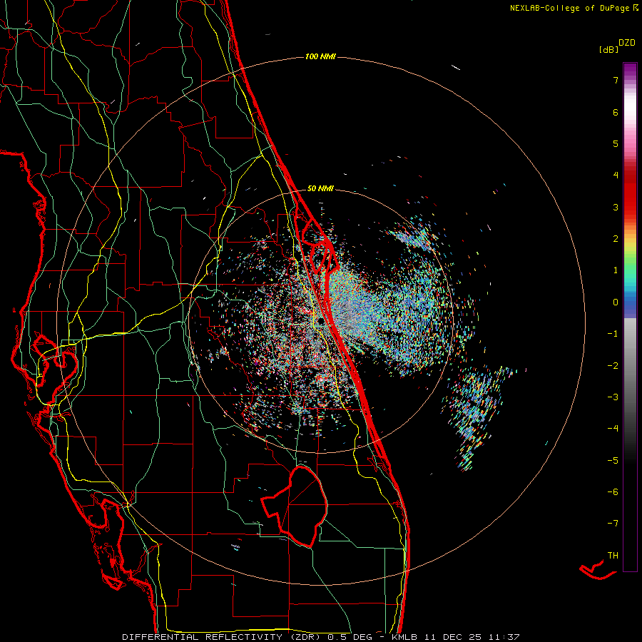Select the -7 dB scale value
This screenshot has height=642, width=642.
pos(613,524)
